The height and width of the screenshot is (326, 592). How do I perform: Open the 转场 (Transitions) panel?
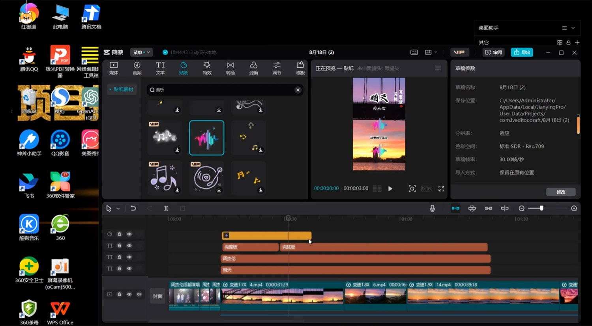(230, 67)
